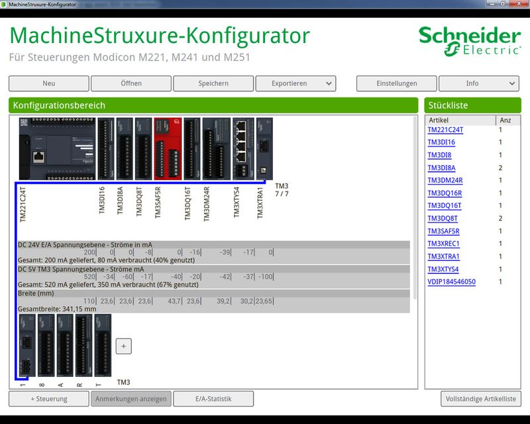
Task: Toggle Anmerkungen anzeigen
Action: tap(131, 399)
